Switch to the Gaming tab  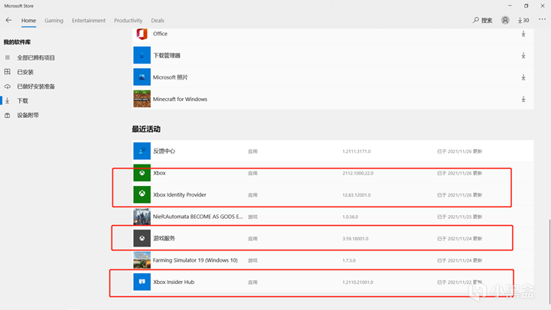coord(54,21)
